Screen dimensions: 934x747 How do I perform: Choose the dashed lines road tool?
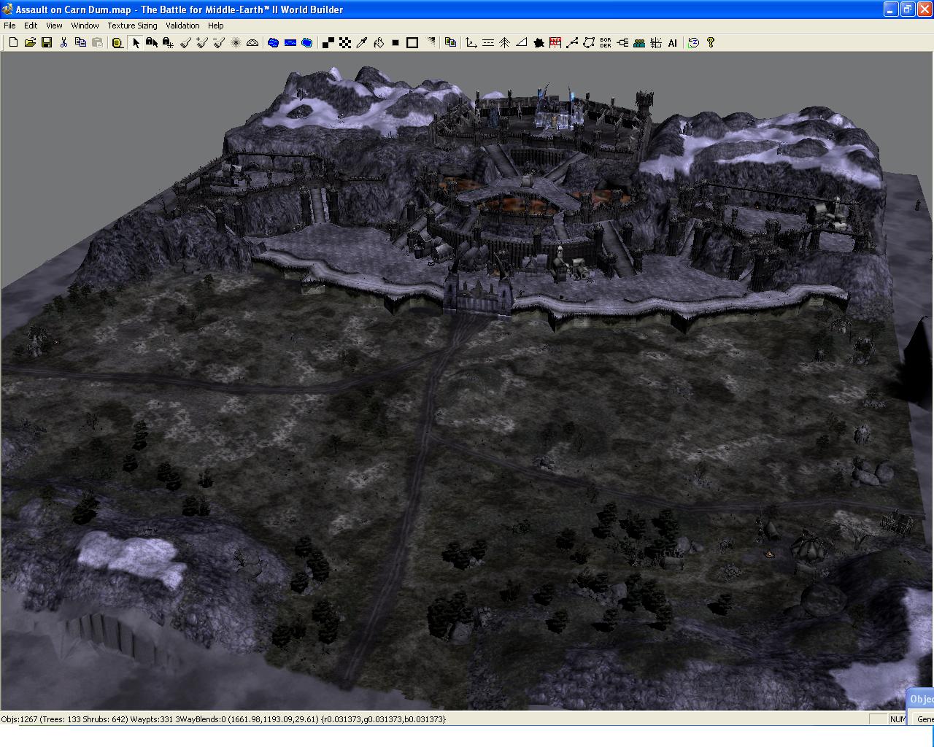(487, 43)
